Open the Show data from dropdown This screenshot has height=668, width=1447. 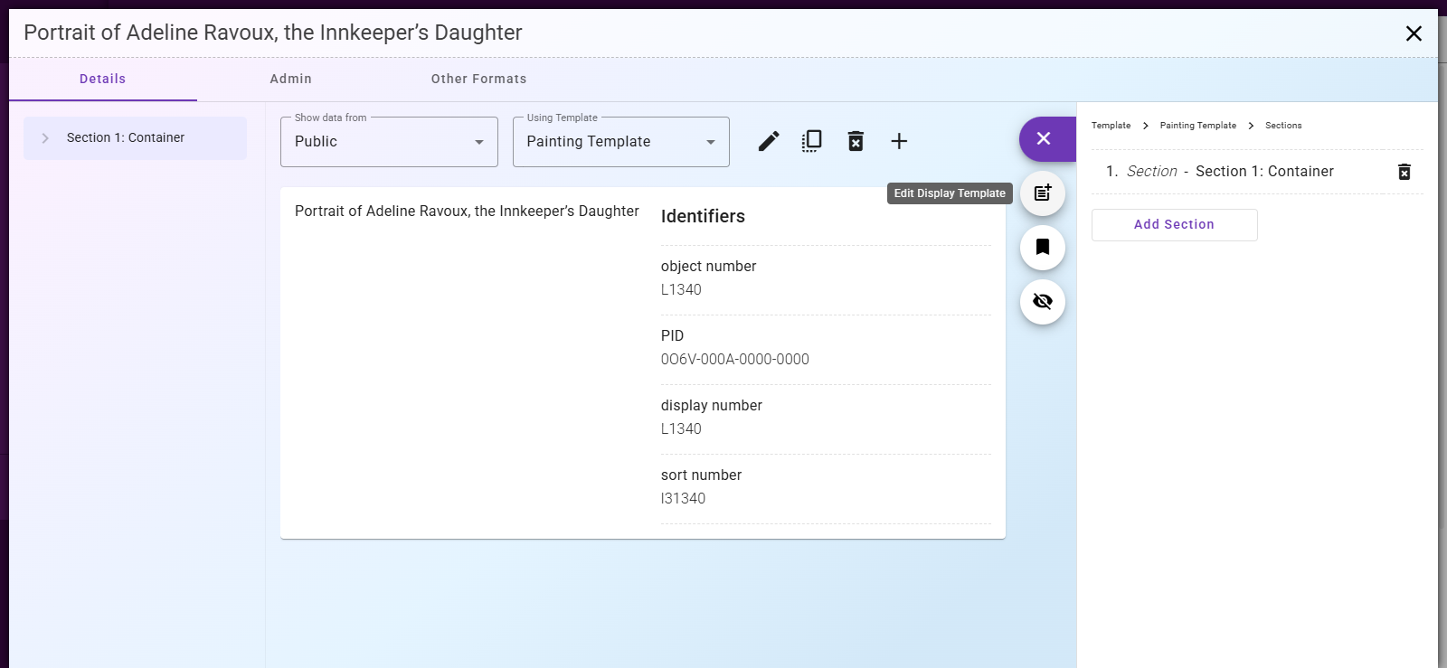pos(389,142)
